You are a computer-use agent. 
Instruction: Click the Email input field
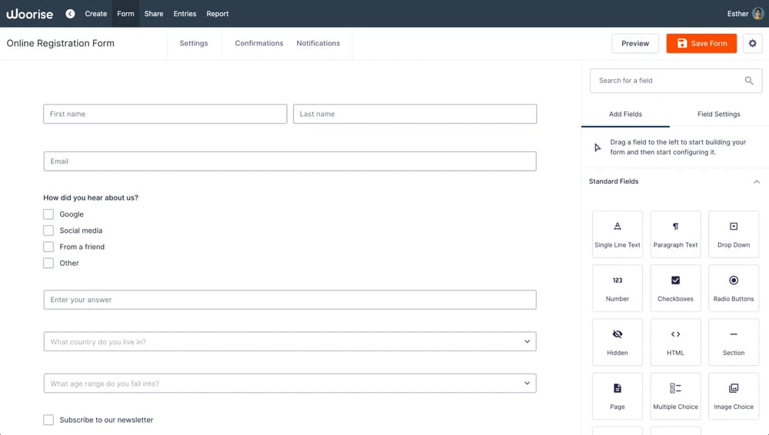(x=290, y=161)
